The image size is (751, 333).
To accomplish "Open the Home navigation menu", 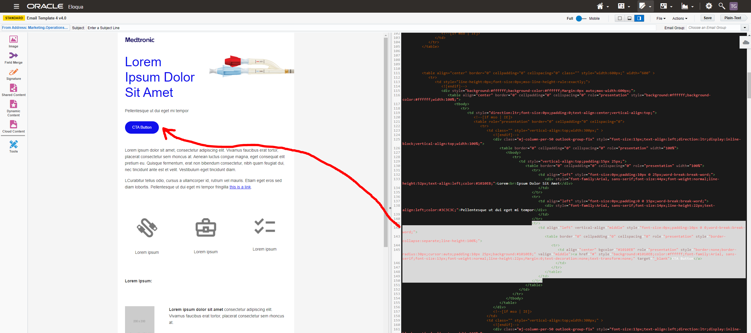I will point(602,6).
